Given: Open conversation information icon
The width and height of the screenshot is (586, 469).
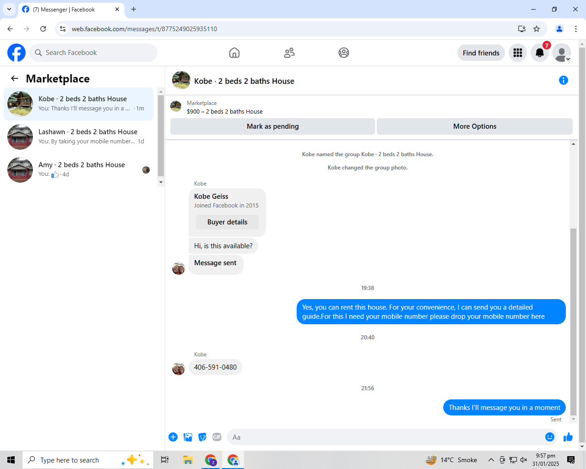Looking at the screenshot, I should [564, 80].
